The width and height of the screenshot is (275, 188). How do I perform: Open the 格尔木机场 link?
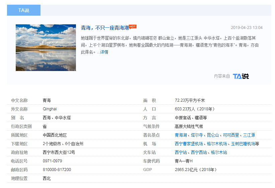pyautogui.click(x=217, y=144)
